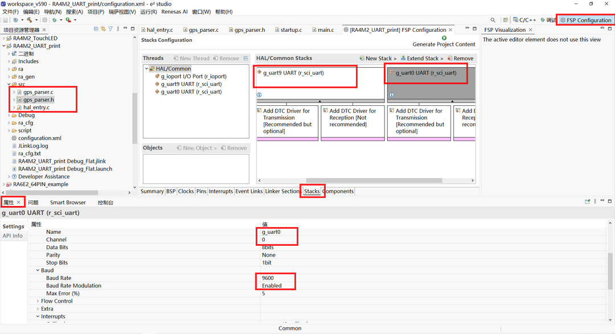Click the green run launch icon in the toolbar
Screen dimensions: 615x334
pos(68,20)
